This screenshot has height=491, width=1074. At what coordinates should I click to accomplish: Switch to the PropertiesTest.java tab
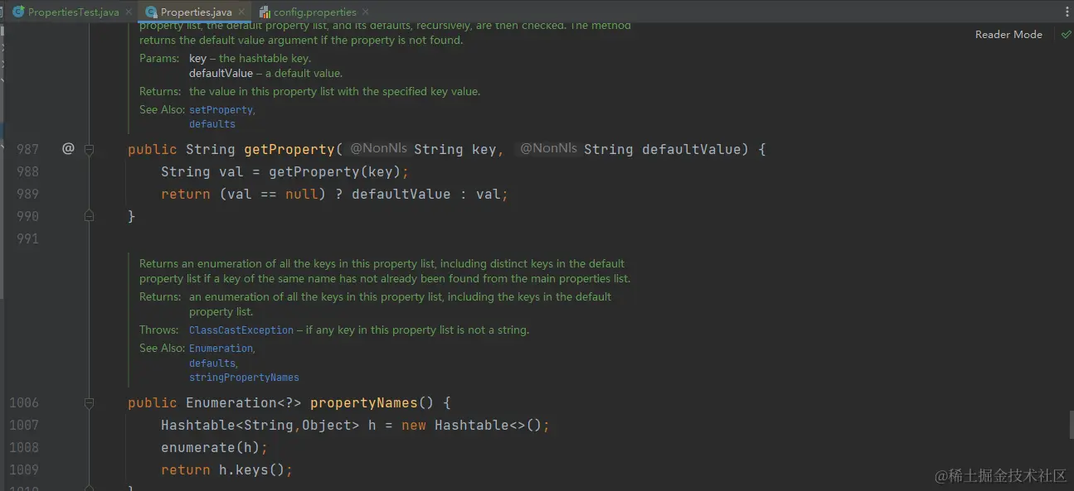73,12
